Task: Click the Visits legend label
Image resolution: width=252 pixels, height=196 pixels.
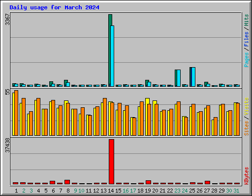Action: point(247,106)
